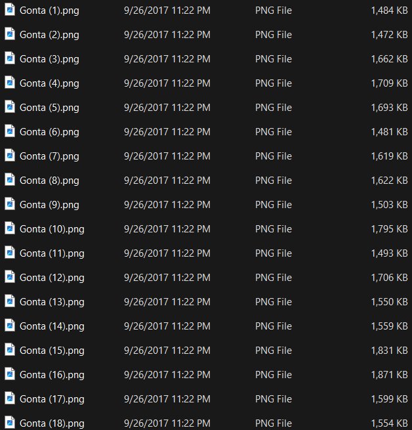Click the PNG icon of Gonta (9).png

click(10, 204)
